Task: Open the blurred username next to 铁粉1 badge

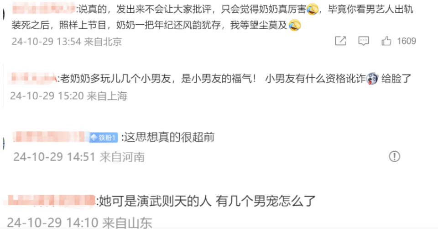Action: [51, 137]
